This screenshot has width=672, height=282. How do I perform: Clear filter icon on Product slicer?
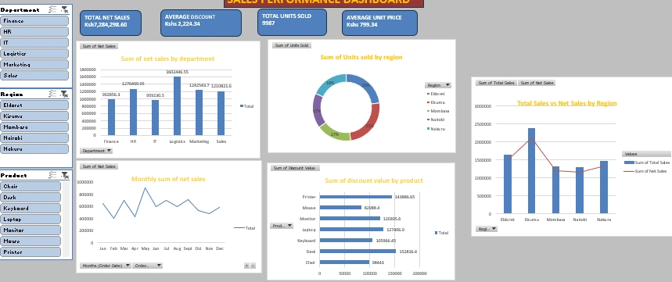[x=64, y=175]
